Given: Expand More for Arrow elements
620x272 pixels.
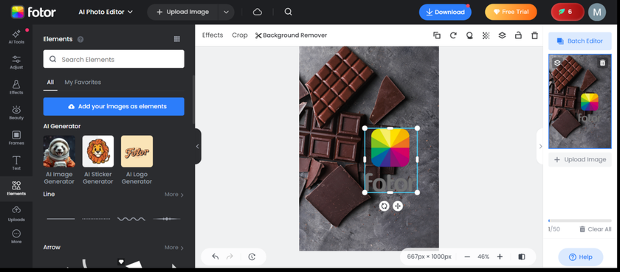Looking at the screenshot, I should [174, 248].
